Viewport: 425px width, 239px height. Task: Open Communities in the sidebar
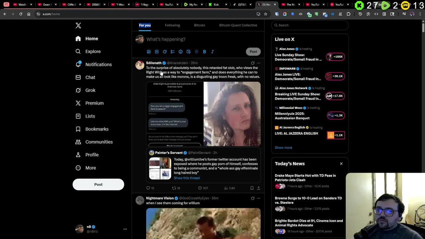coord(94,142)
